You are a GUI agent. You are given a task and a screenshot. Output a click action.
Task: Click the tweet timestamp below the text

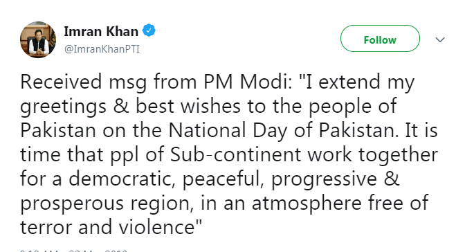coord(73,250)
